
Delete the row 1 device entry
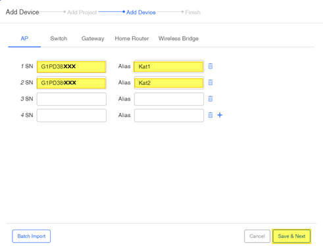[x=211, y=66]
